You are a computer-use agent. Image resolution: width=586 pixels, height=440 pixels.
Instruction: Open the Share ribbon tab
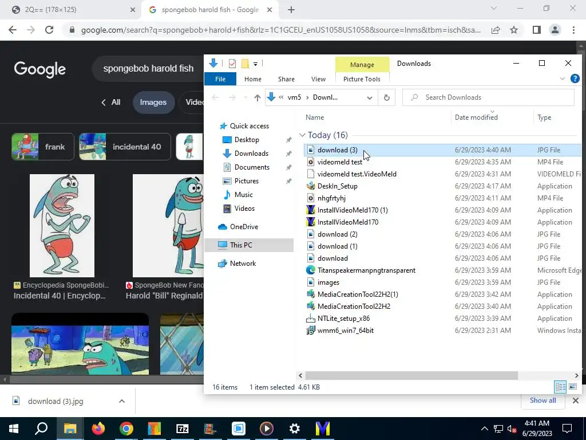pyautogui.click(x=286, y=79)
